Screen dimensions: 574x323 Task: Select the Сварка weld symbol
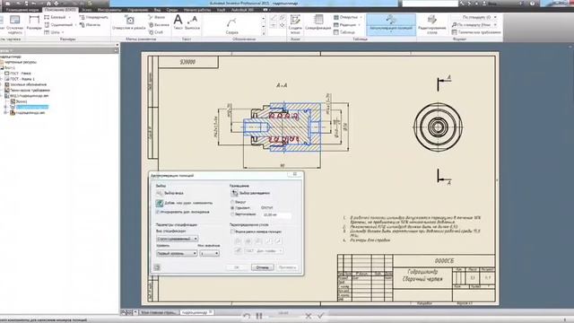click(231, 26)
